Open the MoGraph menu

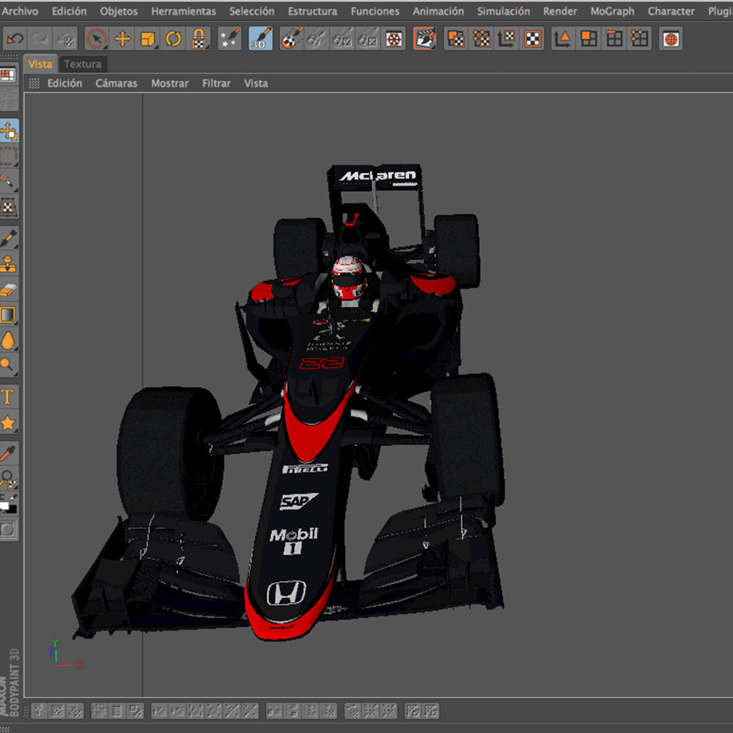613,11
